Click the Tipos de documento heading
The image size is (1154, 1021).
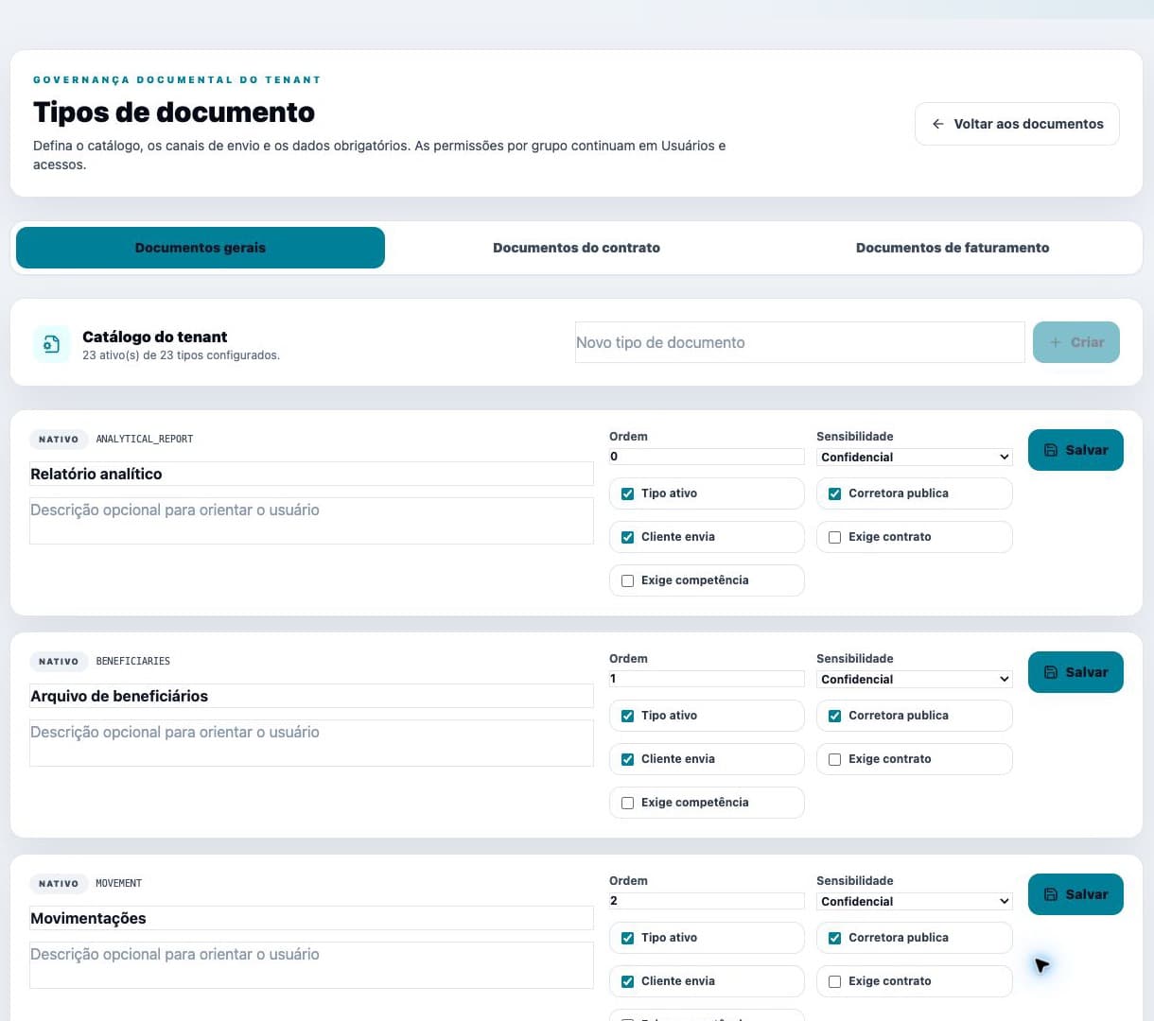[174, 112]
